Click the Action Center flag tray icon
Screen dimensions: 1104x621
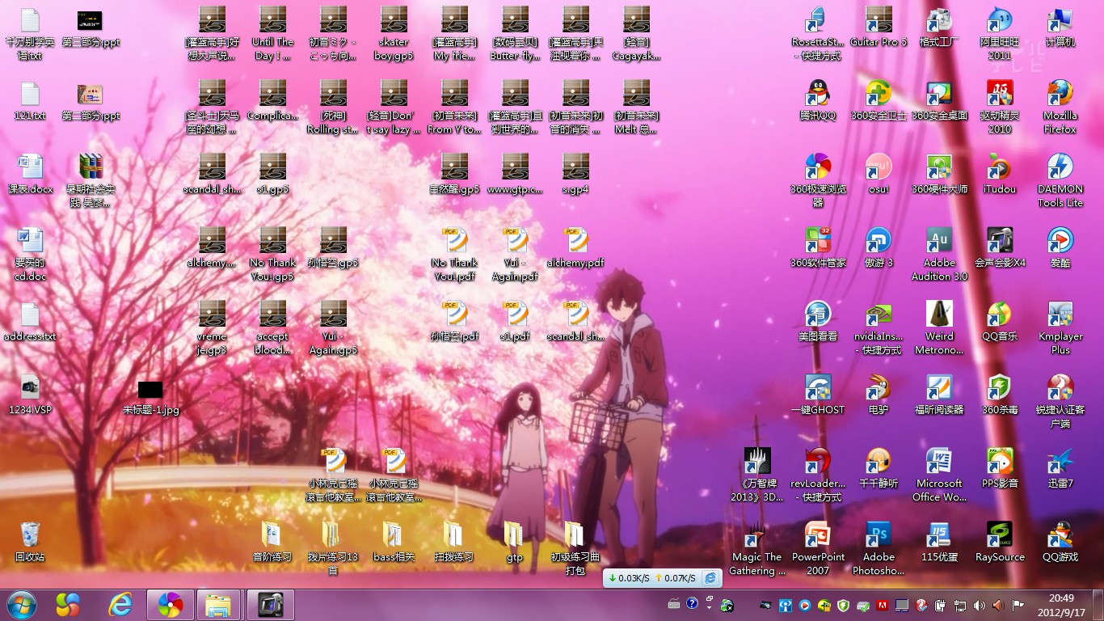[x=1018, y=604]
